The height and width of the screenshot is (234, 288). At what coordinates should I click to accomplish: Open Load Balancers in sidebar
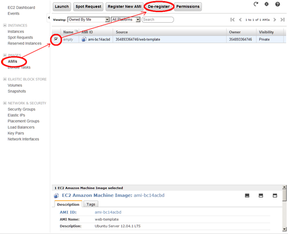[x=21, y=127]
